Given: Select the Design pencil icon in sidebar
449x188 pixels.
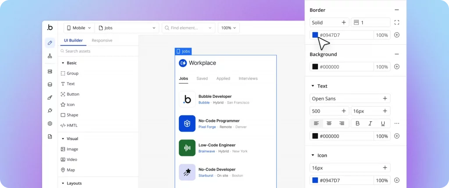Looking at the screenshot, I should coord(50,43).
